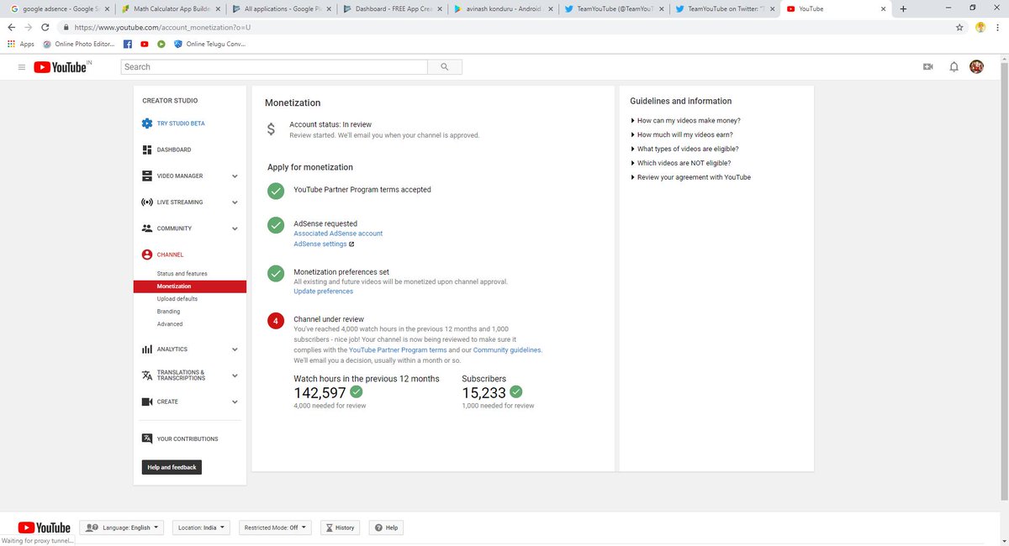Screen dimensions: 1009x546
Task: Open the Location: India dropdown
Action: 202,528
